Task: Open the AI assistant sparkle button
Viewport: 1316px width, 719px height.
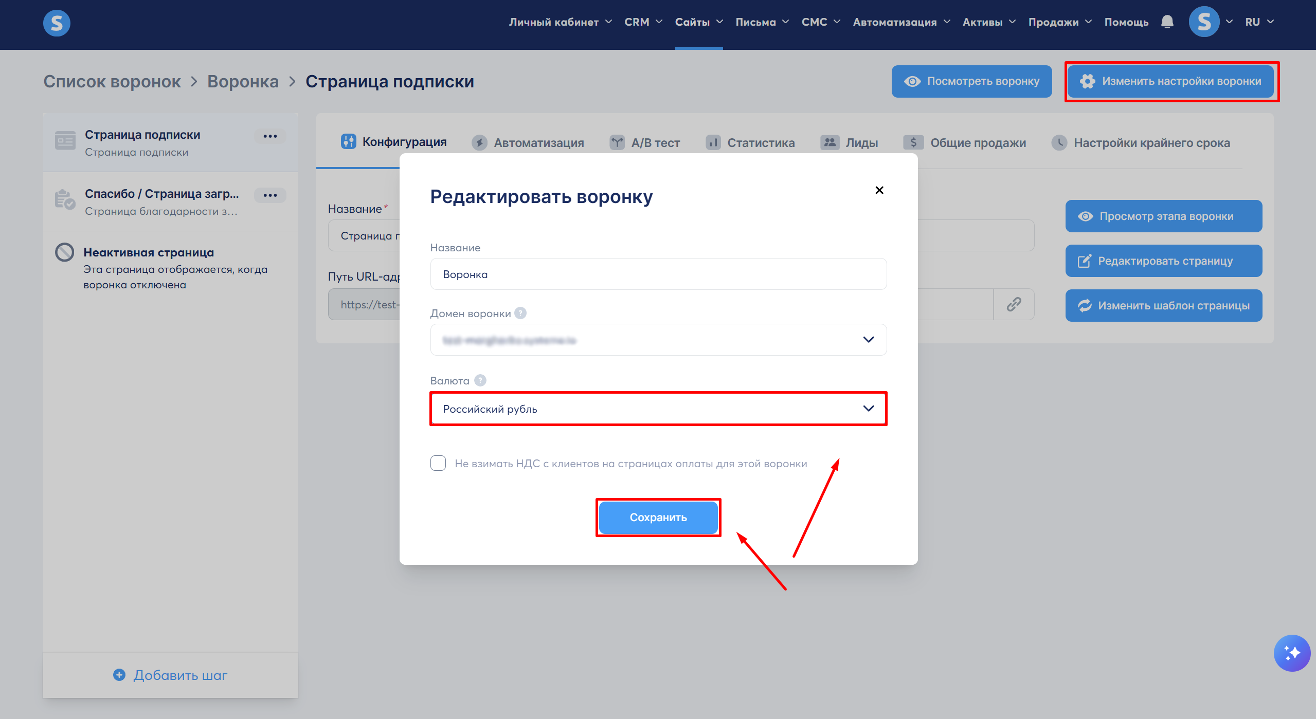Action: 1291,653
